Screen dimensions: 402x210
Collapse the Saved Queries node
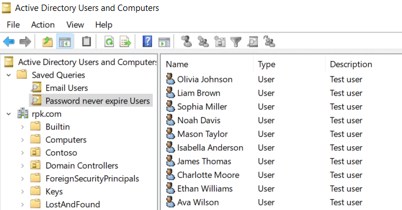point(9,75)
